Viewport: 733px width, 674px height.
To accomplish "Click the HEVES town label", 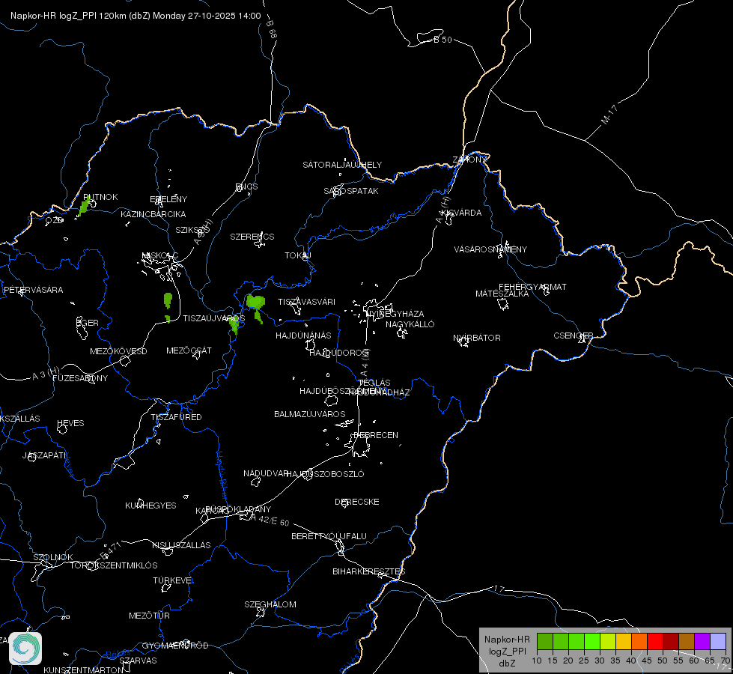I will (x=70, y=423).
